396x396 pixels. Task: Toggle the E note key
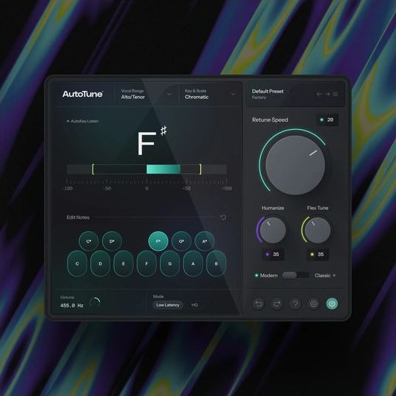pos(123,264)
